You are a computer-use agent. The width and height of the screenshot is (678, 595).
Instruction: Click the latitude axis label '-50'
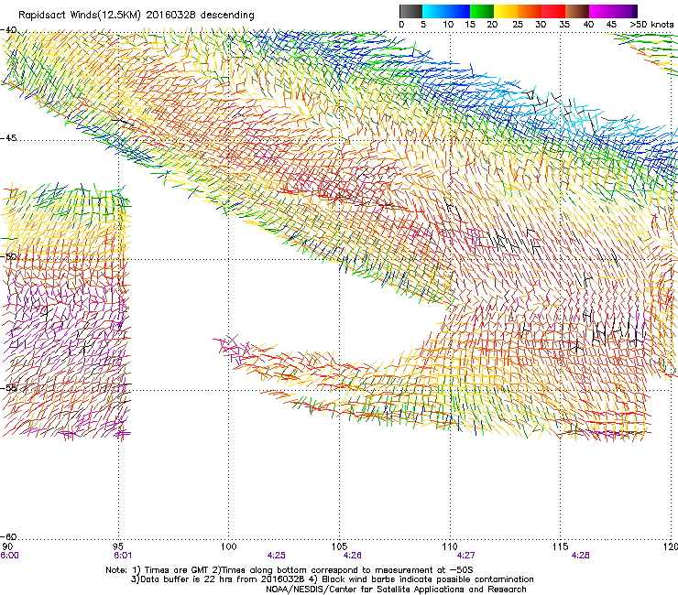point(8,256)
